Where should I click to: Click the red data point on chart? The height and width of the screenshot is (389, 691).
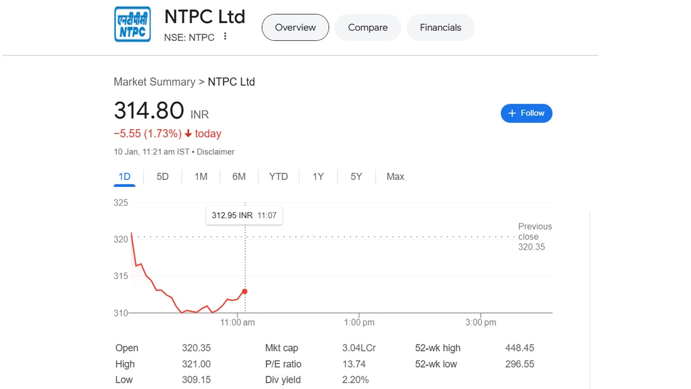point(245,292)
